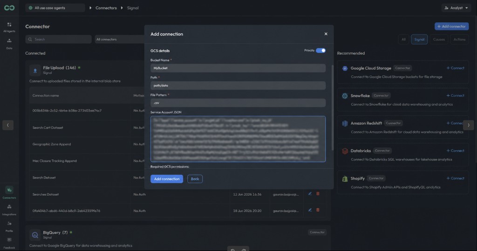Screen dimensions: 477x251
Task: Open Connectors in sidebar
Action: [9, 193]
